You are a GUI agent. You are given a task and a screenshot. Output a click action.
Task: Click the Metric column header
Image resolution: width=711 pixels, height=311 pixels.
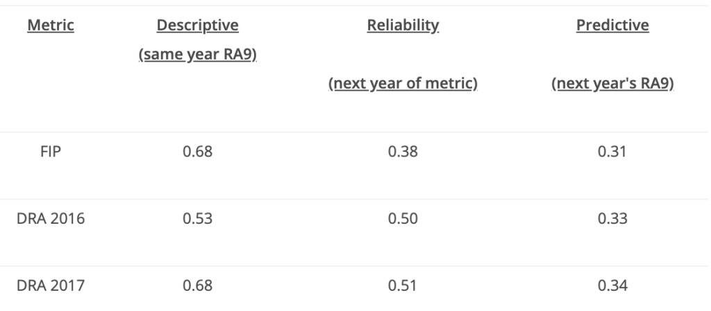click(x=50, y=25)
